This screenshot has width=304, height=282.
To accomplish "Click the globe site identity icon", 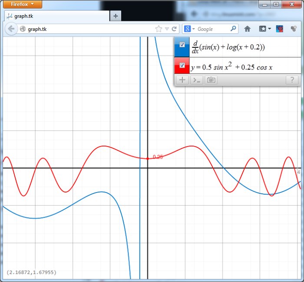I will coord(23,29).
